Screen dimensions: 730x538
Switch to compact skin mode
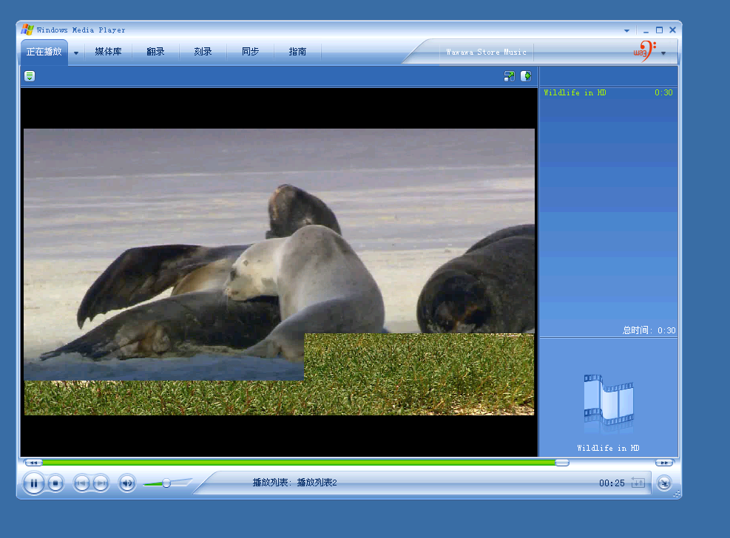[664, 483]
